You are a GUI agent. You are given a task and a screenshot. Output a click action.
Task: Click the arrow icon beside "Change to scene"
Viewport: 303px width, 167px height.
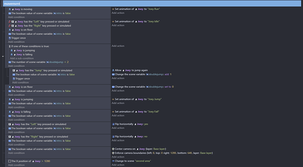pos(113,161)
